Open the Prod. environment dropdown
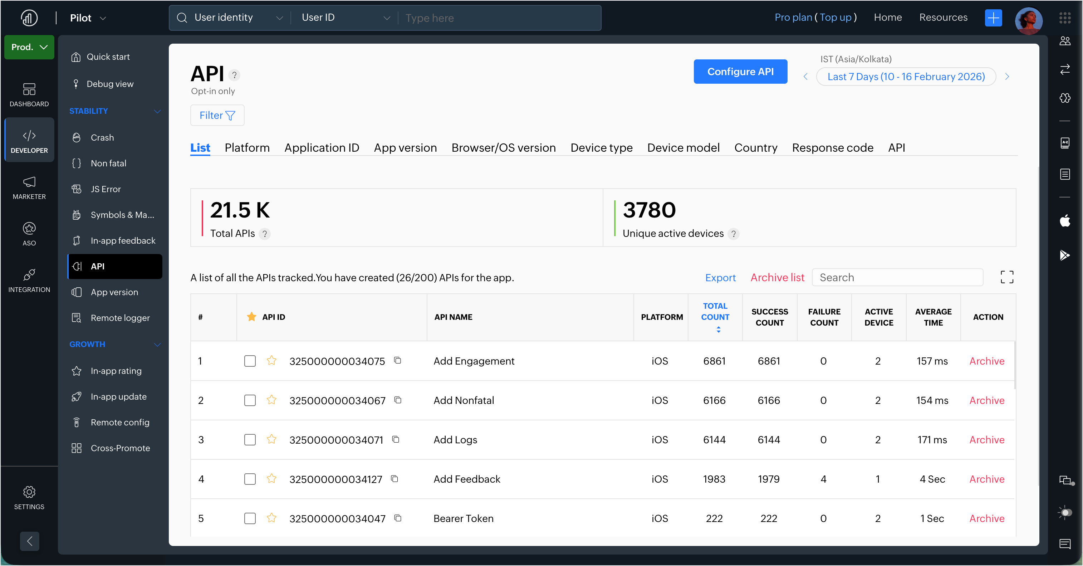 (x=29, y=47)
